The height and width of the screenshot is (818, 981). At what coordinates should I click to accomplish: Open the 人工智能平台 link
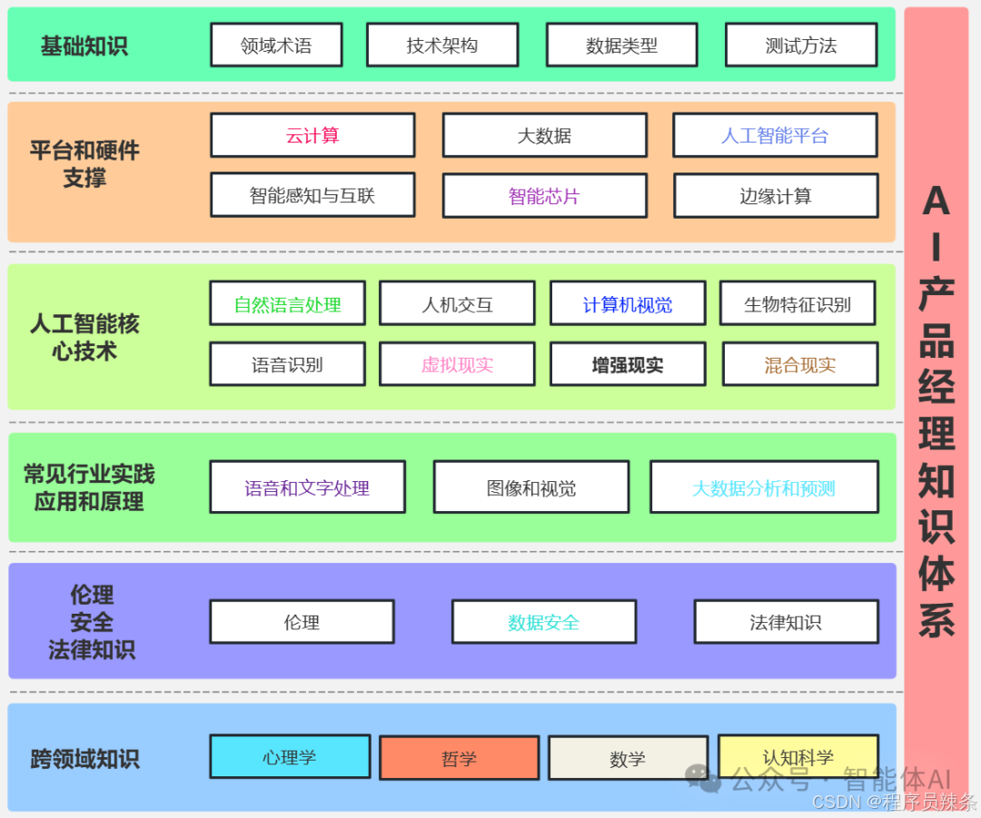tap(776, 135)
